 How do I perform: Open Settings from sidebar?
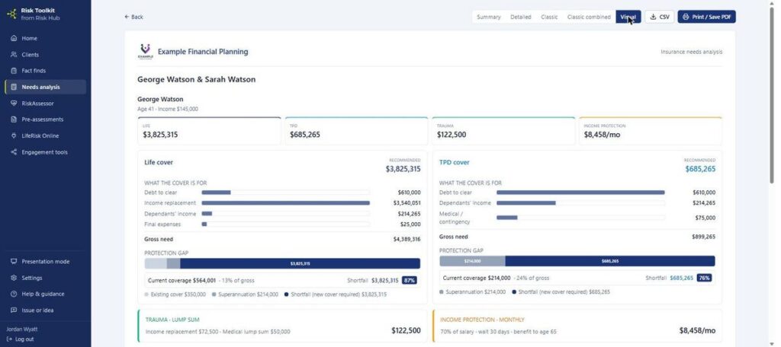coord(45,278)
